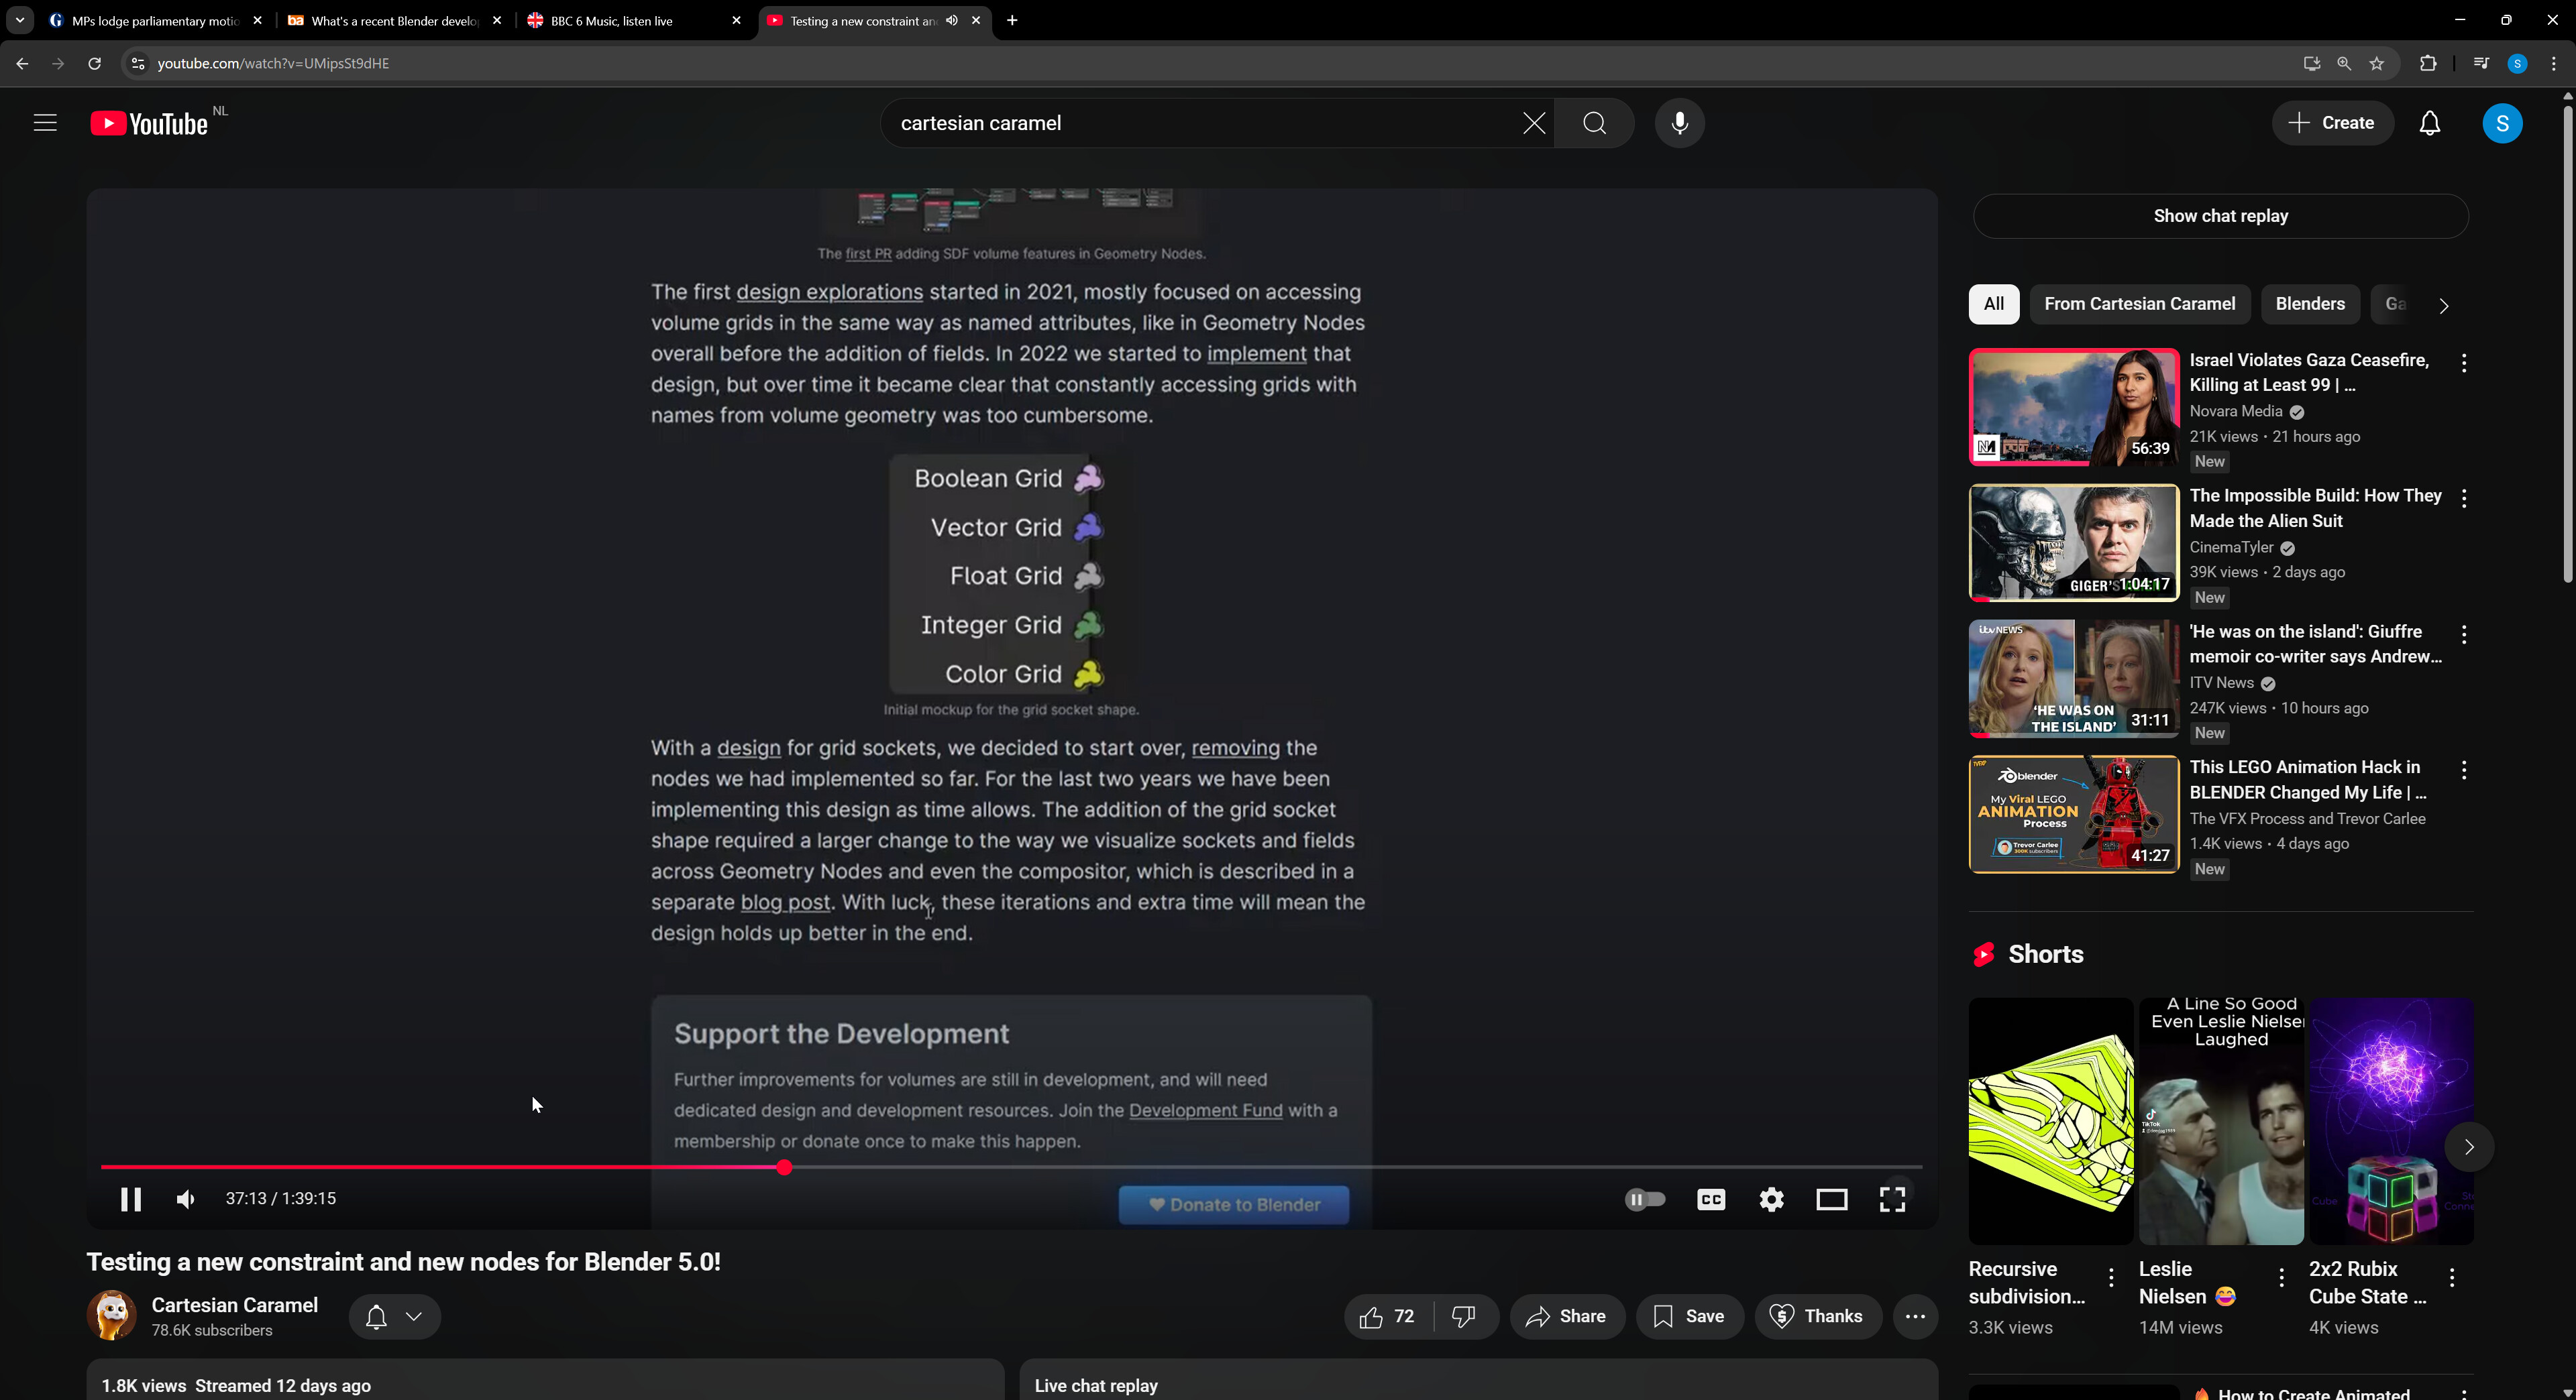The height and width of the screenshot is (1400, 2576).
Task: Show more filter chips with the arrow
Action: click(x=2444, y=305)
